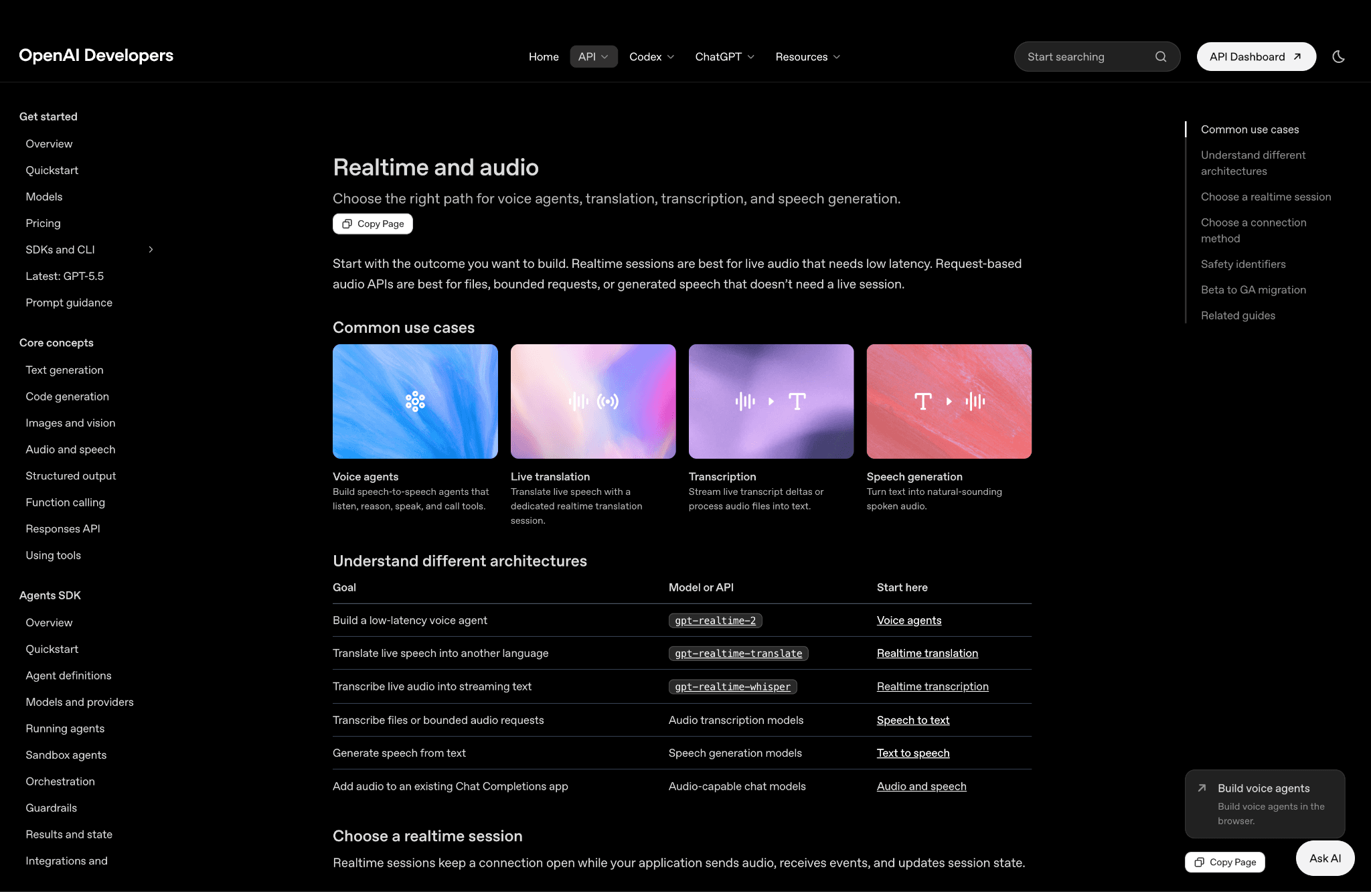The width and height of the screenshot is (1371, 892).
Task: Open the Ask AI assistant
Action: pyautogui.click(x=1325, y=859)
